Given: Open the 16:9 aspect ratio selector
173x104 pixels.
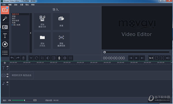Looking at the screenshot, I should [x=151, y=58].
